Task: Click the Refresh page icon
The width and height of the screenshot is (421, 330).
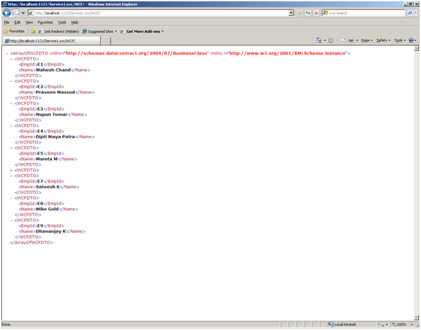Action: [308, 13]
